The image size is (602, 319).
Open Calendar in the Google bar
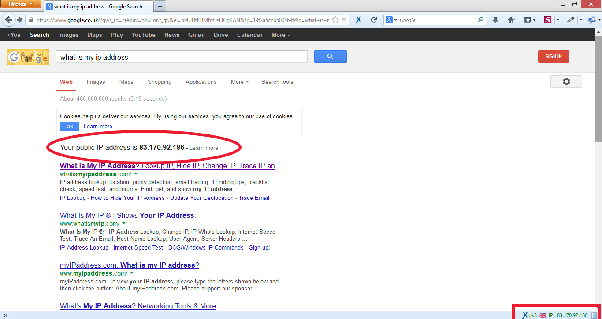tap(249, 35)
